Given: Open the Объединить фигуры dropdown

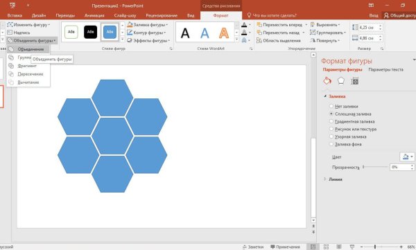Looking at the screenshot, I should point(32,41).
